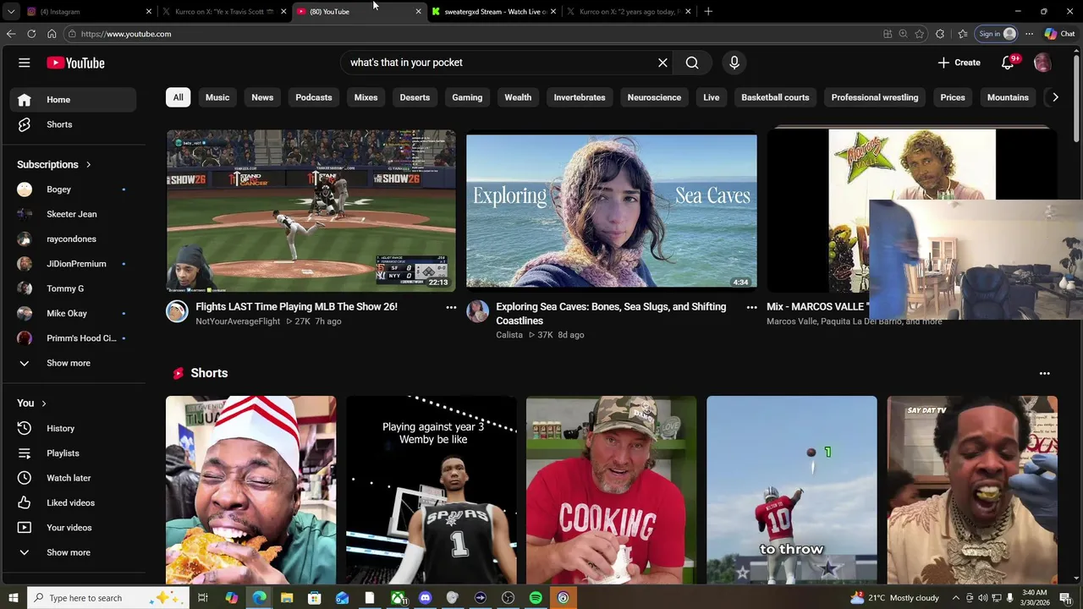Select the Gaming filter chip

[x=467, y=97]
